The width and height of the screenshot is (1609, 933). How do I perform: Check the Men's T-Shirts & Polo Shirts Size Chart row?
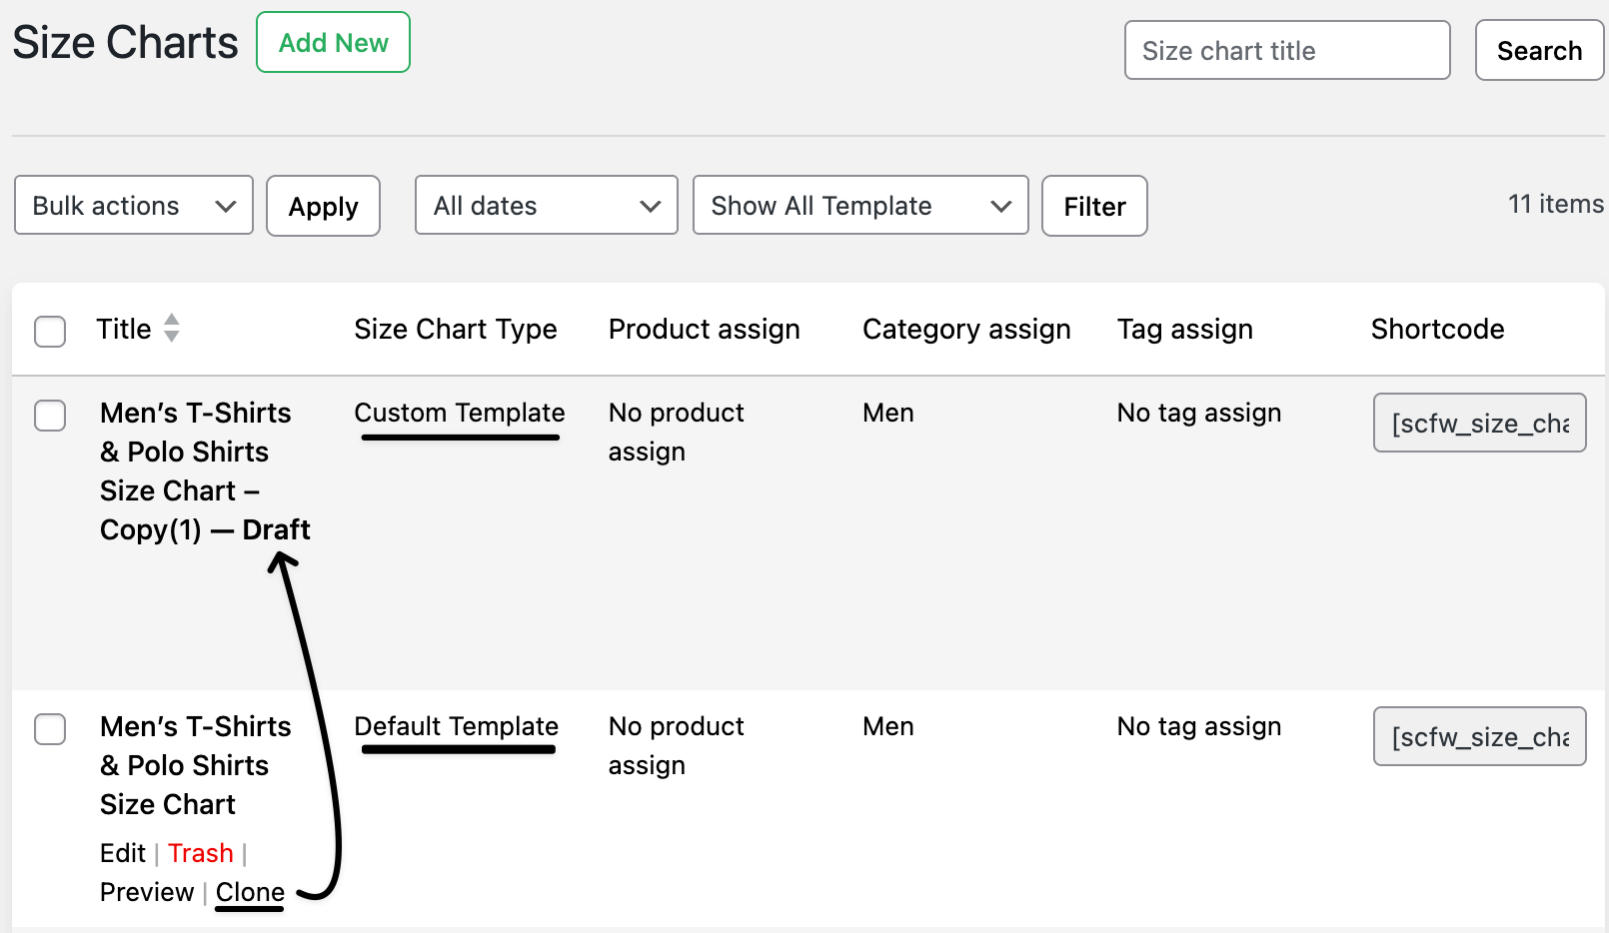(x=50, y=728)
